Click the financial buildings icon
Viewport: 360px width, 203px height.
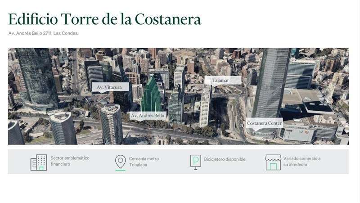click(39, 162)
